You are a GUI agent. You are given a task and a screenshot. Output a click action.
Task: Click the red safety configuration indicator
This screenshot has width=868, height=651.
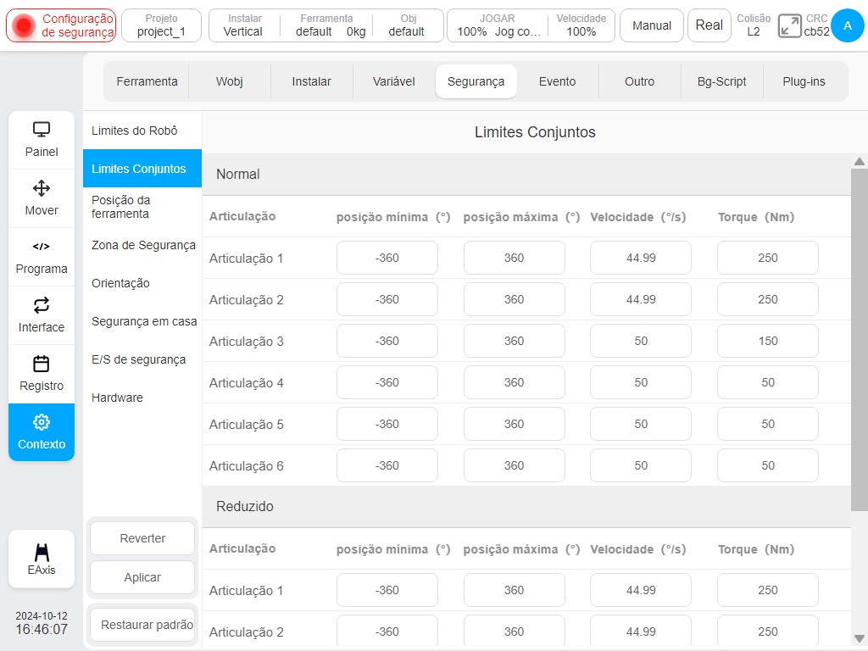click(x=24, y=25)
